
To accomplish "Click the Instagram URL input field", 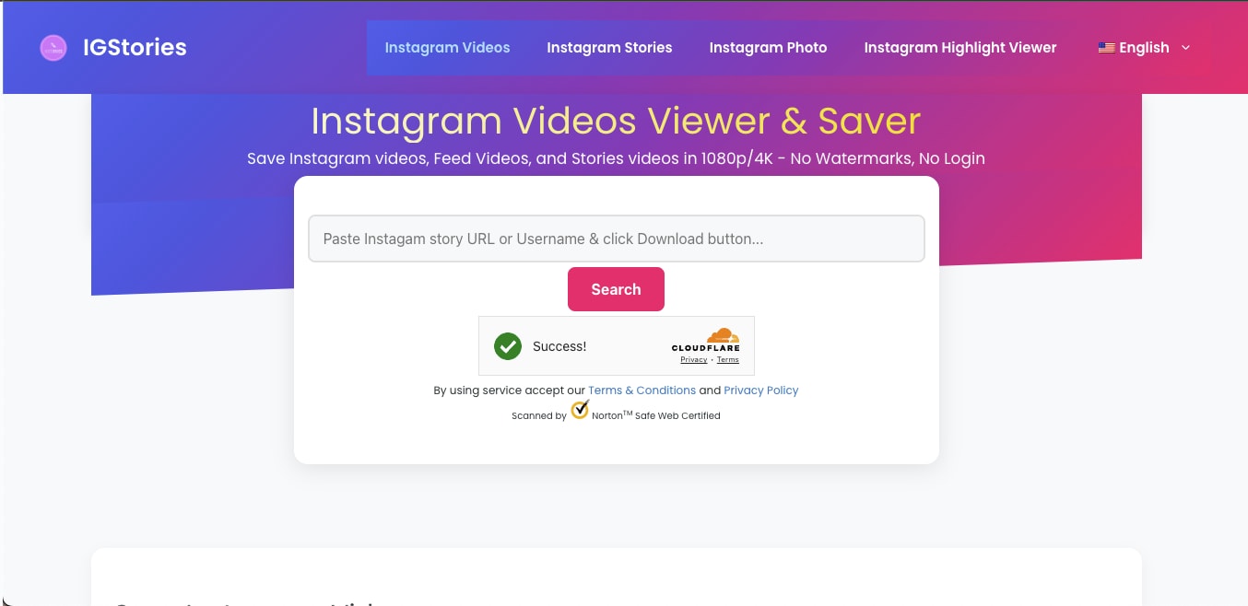I will click(x=616, y=238).
